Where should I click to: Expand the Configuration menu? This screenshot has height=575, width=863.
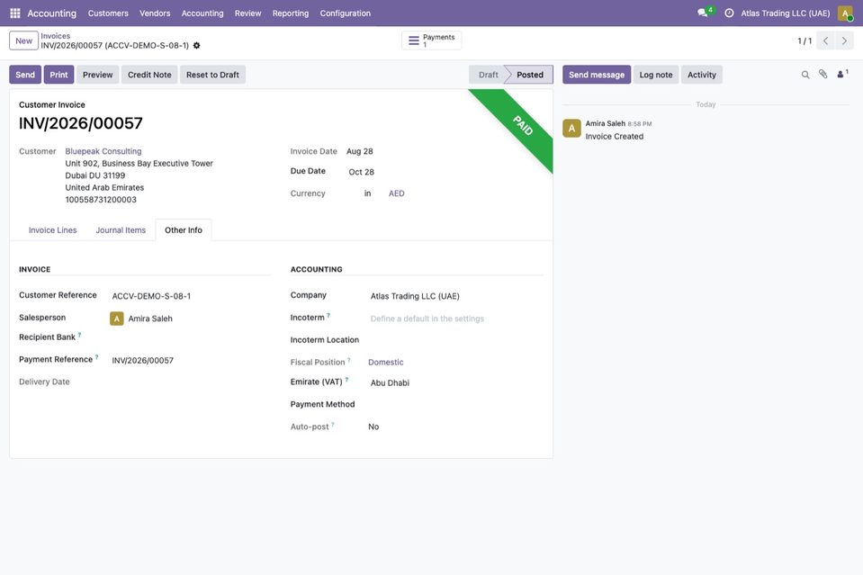point(345,13)
